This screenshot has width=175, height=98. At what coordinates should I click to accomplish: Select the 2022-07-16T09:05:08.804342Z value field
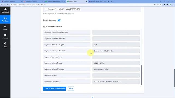tap(116, 81)
